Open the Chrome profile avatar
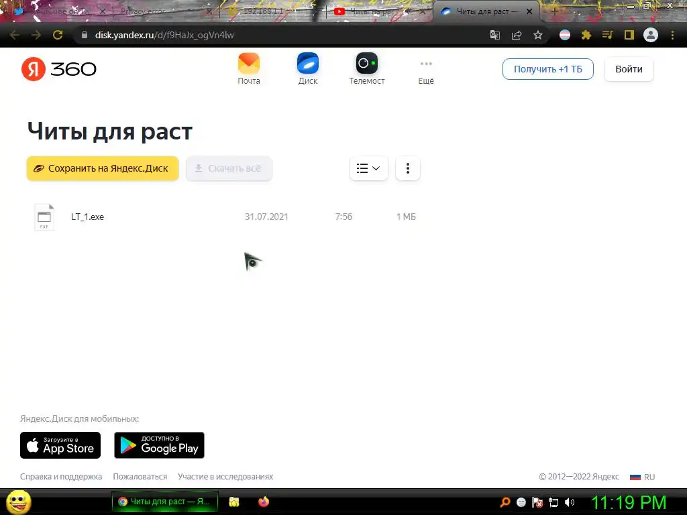Screen dimensions: 687x515 click(x=651, y=35)
